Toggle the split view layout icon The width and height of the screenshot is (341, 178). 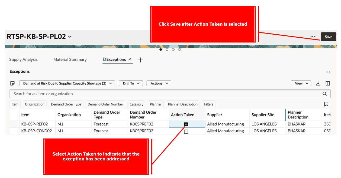coord(327,83)
